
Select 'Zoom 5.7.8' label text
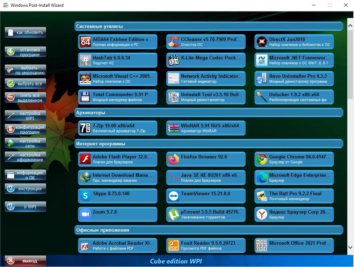click(x=105, y=212)
